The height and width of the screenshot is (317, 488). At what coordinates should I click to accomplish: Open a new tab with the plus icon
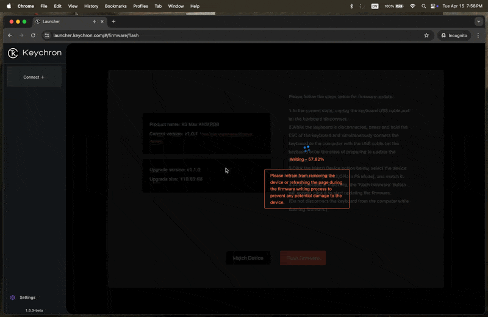pos(113,21)
